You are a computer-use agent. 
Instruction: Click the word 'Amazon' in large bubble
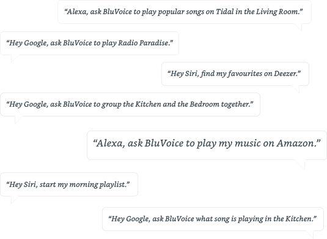[296, 143]
